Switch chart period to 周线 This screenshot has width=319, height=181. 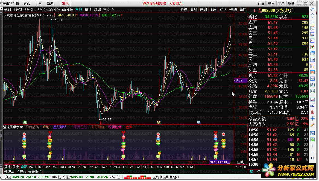tap(88, 10)
